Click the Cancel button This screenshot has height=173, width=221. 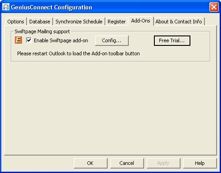pyautogui.click(x=127, y=163)
